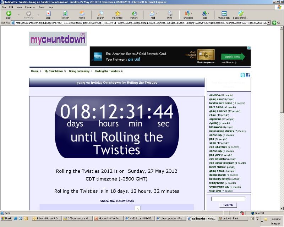The width and height of the screenshot is (284, 227).
Task: Click the page scrollbar down arrow
Action: click(282, 208)
